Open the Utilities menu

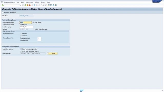point(37,2)
